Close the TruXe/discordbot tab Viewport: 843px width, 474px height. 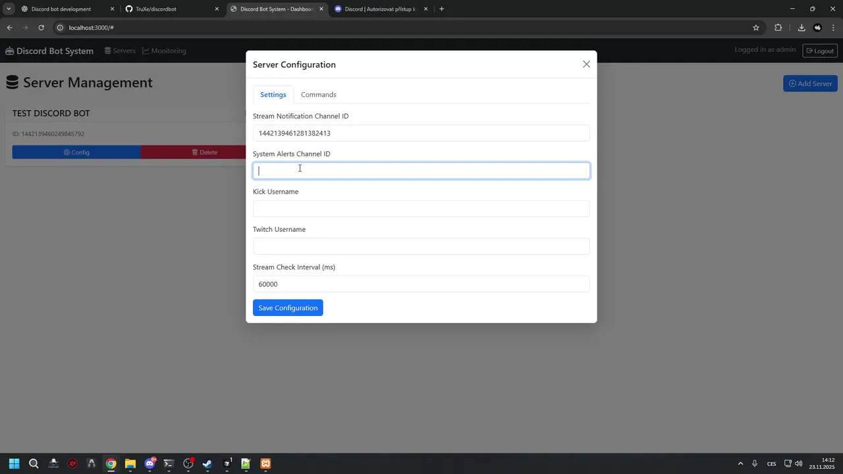217,9
